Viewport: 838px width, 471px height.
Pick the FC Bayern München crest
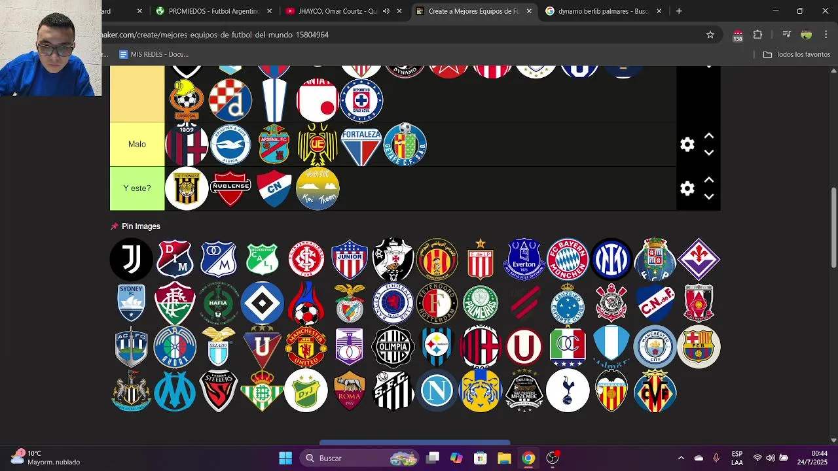pyautogui.click(x=568, y=259)
